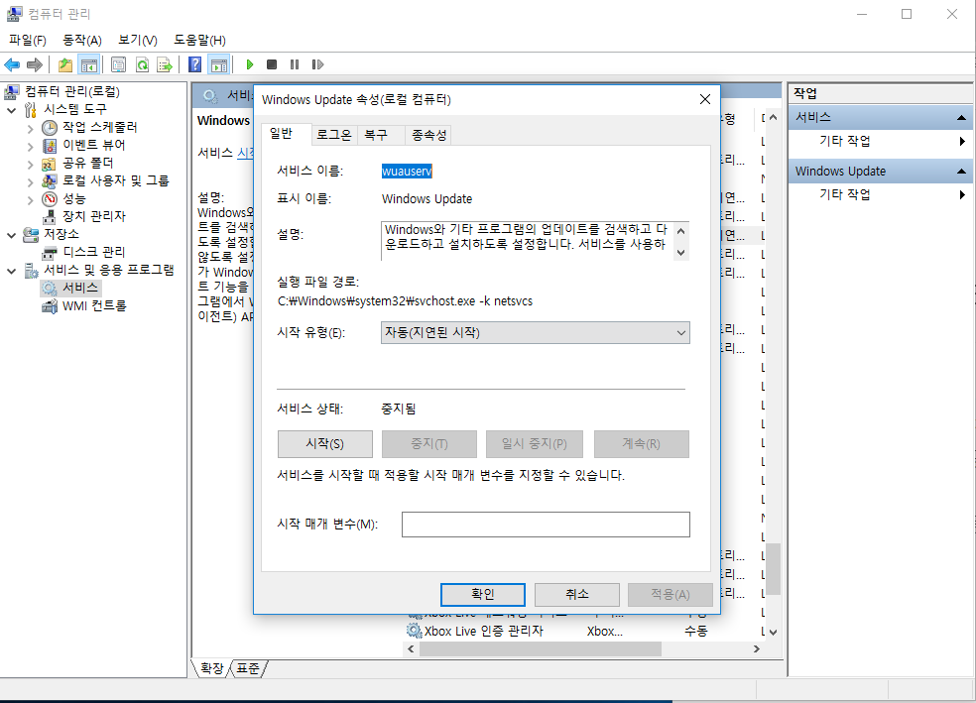This screenshot has width=976, height=703.
Task: Open the 도움말(H) menu
Action: [199, 41]
